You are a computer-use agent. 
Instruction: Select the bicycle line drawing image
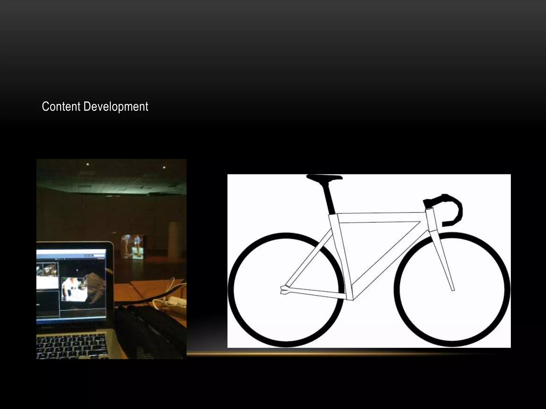(x=369, y=261)
